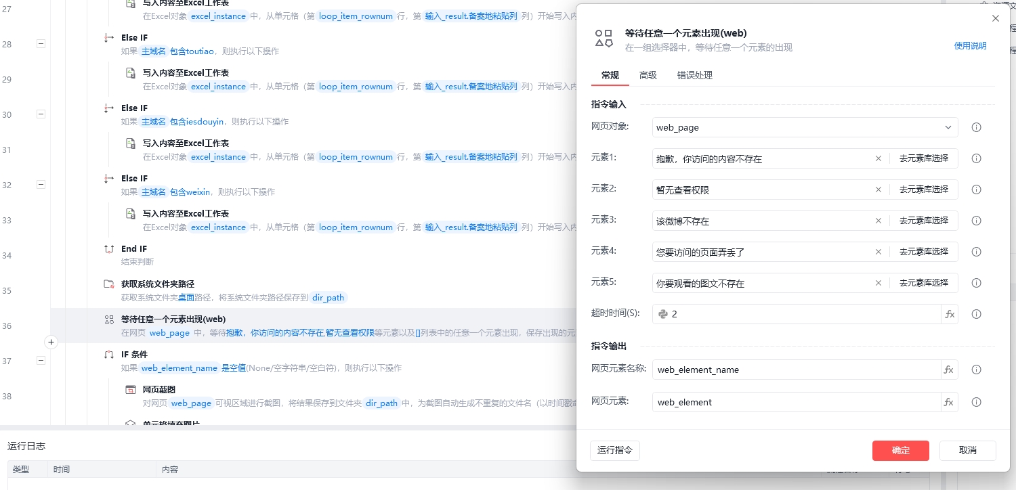Click the red 确定 button
Viewport: 1016px width, 490px height.
click(900, 451)
